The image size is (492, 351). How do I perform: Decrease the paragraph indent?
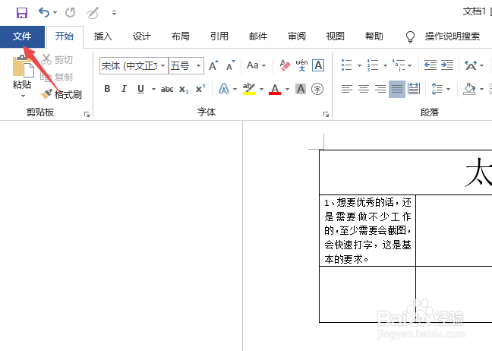click(x=430, y=65)
